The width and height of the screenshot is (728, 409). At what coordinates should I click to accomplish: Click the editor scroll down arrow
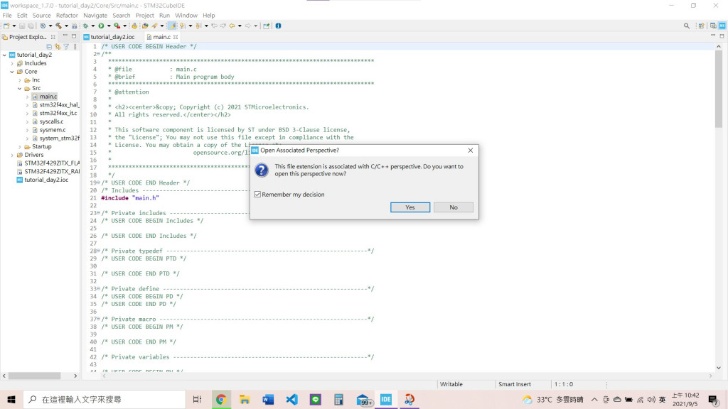[719, 368]
